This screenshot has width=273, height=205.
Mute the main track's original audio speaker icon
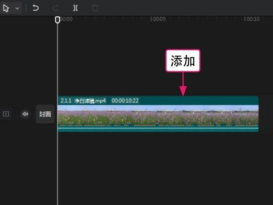(x=25, y=114)
